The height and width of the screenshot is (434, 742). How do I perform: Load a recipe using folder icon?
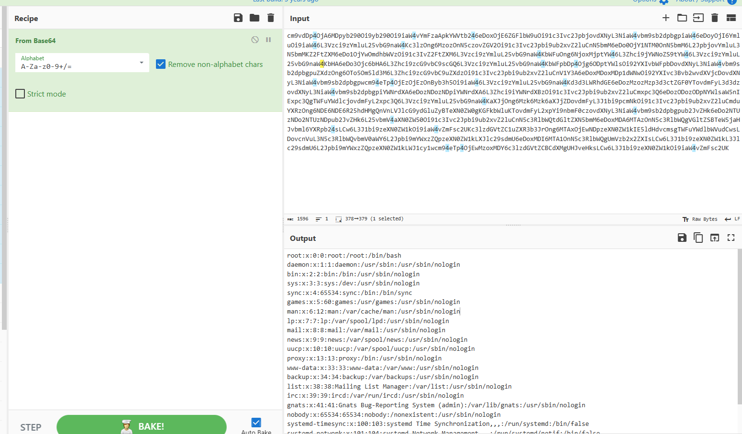255,18
